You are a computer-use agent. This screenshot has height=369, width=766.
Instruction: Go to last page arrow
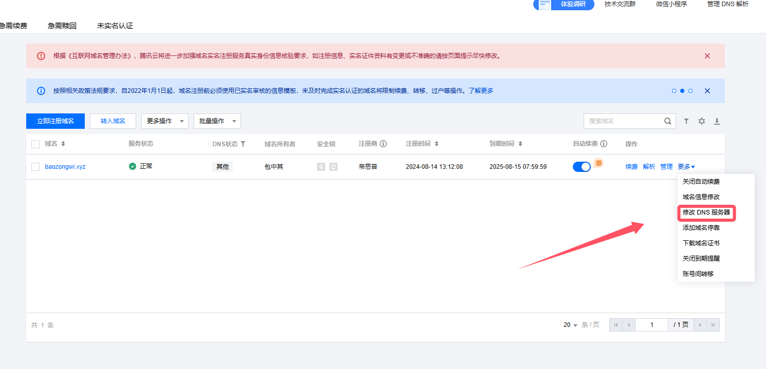(713, 325)
